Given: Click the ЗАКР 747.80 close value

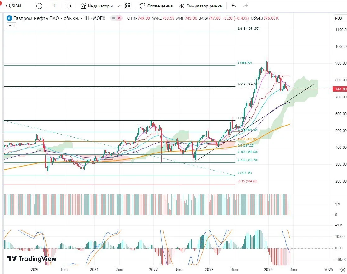Looking at the screenshot, I should point(210,18).
